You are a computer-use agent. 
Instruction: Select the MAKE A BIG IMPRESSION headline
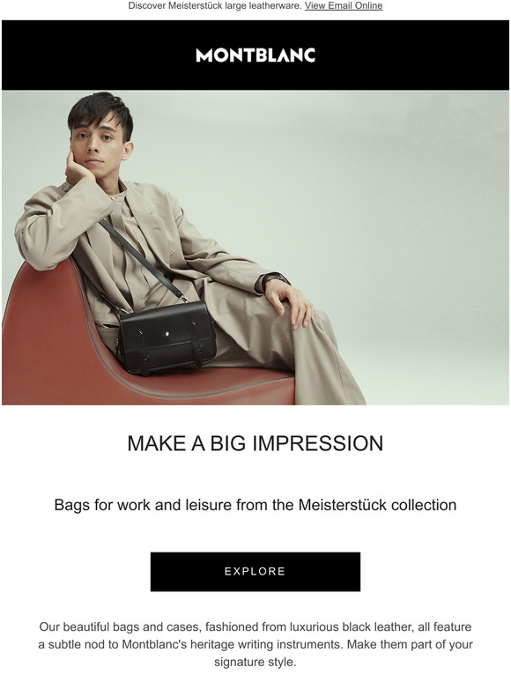pos(255,443)
